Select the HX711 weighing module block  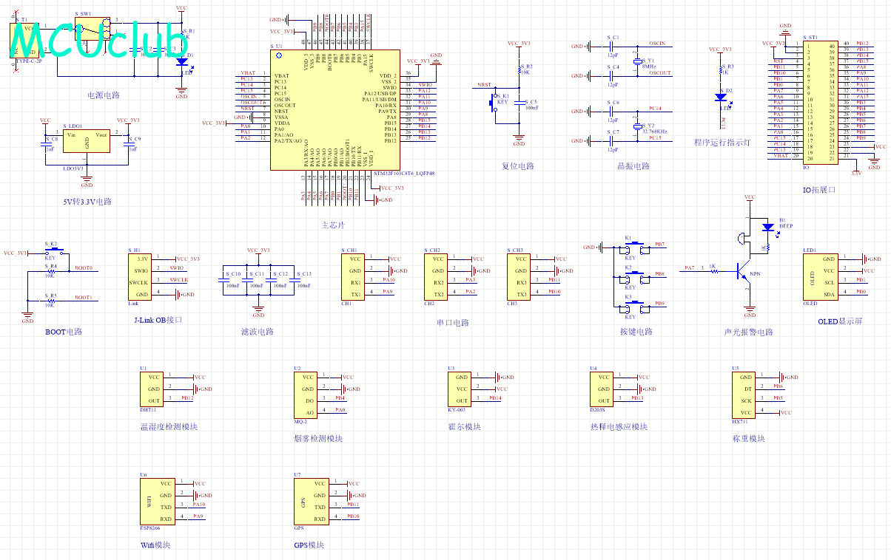pyautogui.click(x=747, y=395)
